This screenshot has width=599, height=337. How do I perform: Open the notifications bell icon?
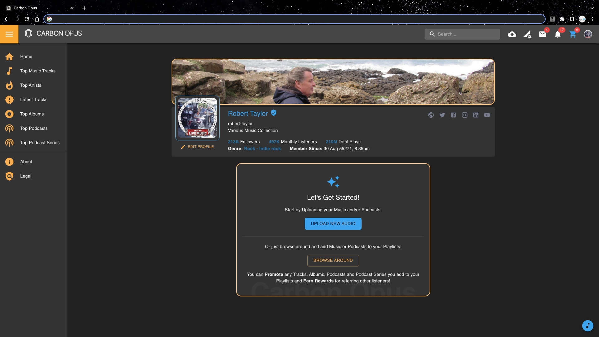558,34
